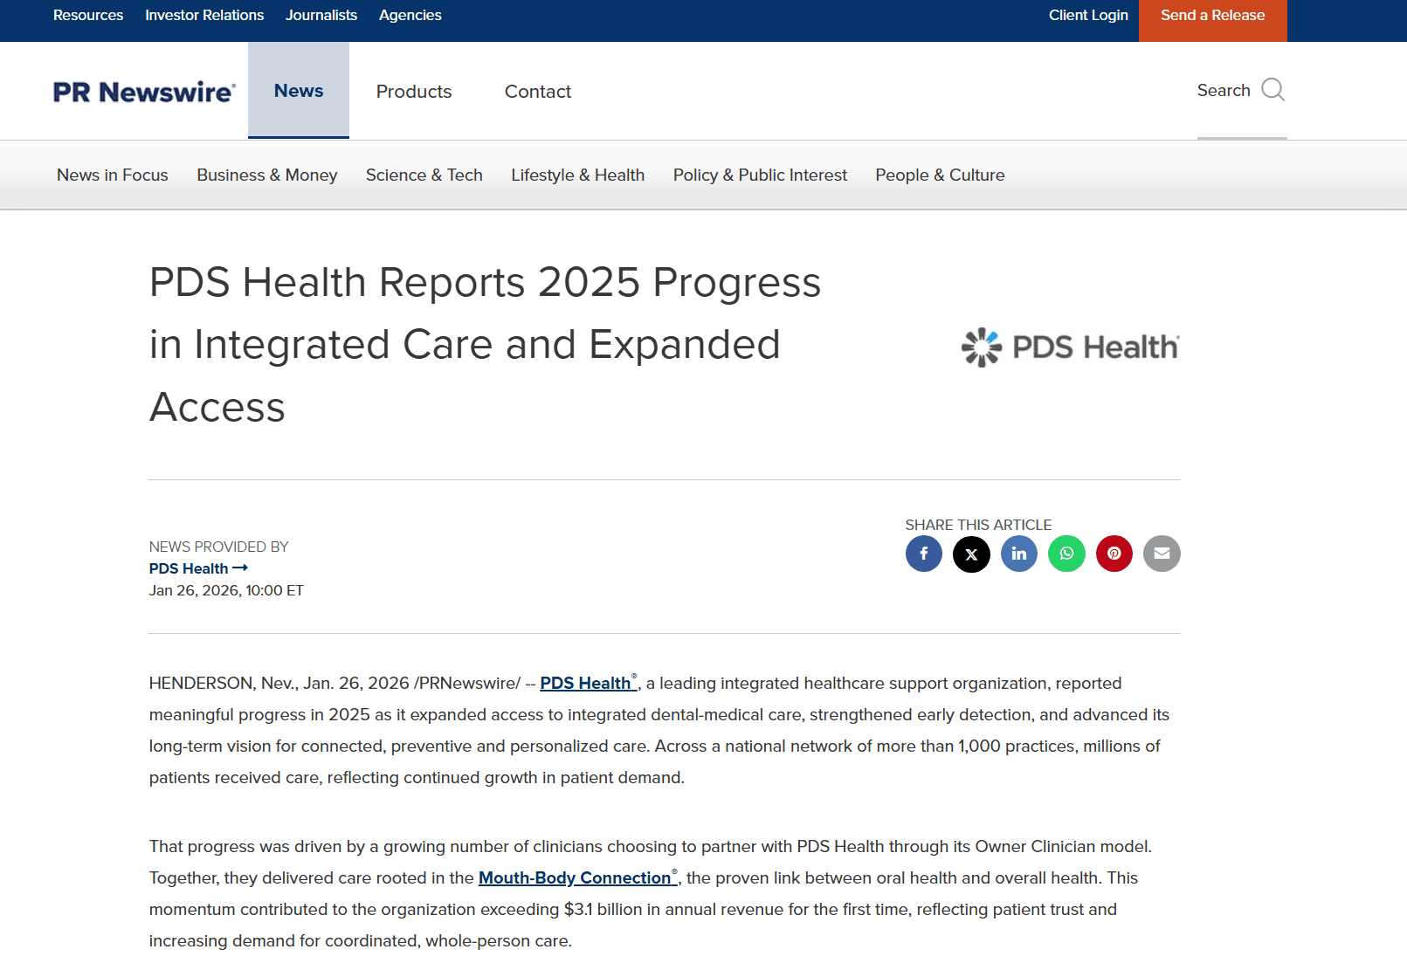Open the Agencies link
Viewport: 1407px width, 977px height.
point(410,15)
